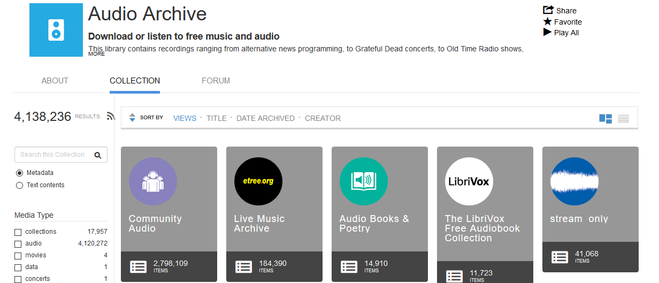
Task: Click list icon beside 41,068 items
Action: (x=560, y=257)
